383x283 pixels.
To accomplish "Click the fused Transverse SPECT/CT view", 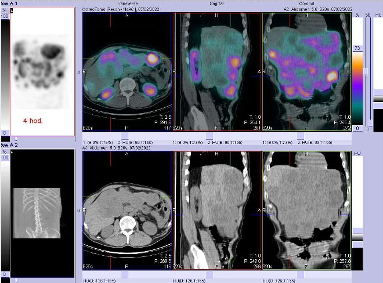I will [128, 72].
